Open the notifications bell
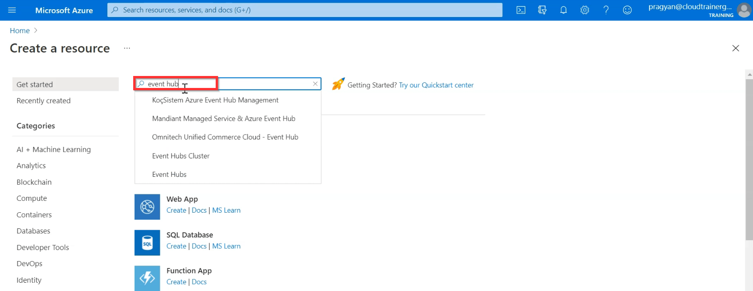This screenshot has width=753, height=291. point(563,10)
